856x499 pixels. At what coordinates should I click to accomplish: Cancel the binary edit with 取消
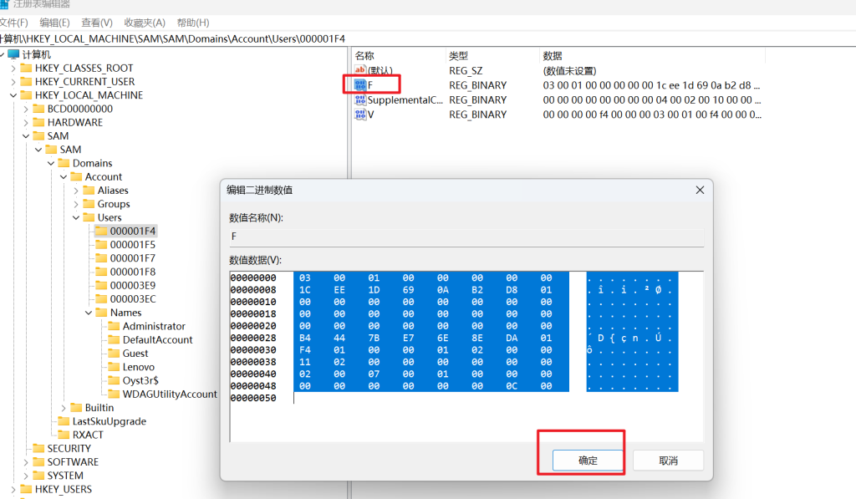(668, 461)
